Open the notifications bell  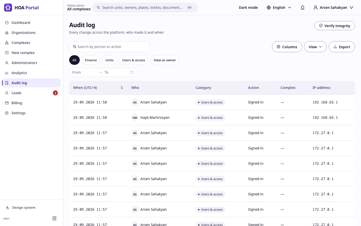(x=303, y=8)
